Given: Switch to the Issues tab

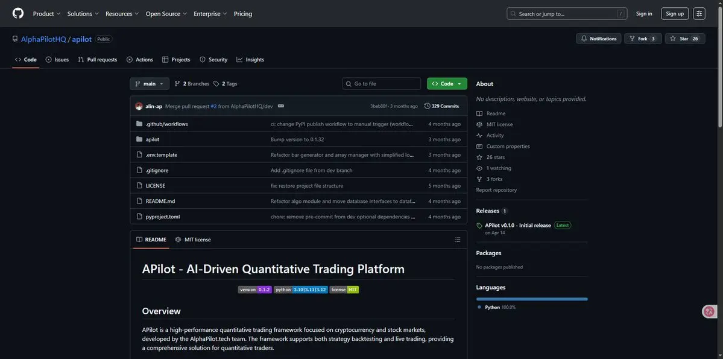Looking at the screenshot, I should [x=57, y=60].
